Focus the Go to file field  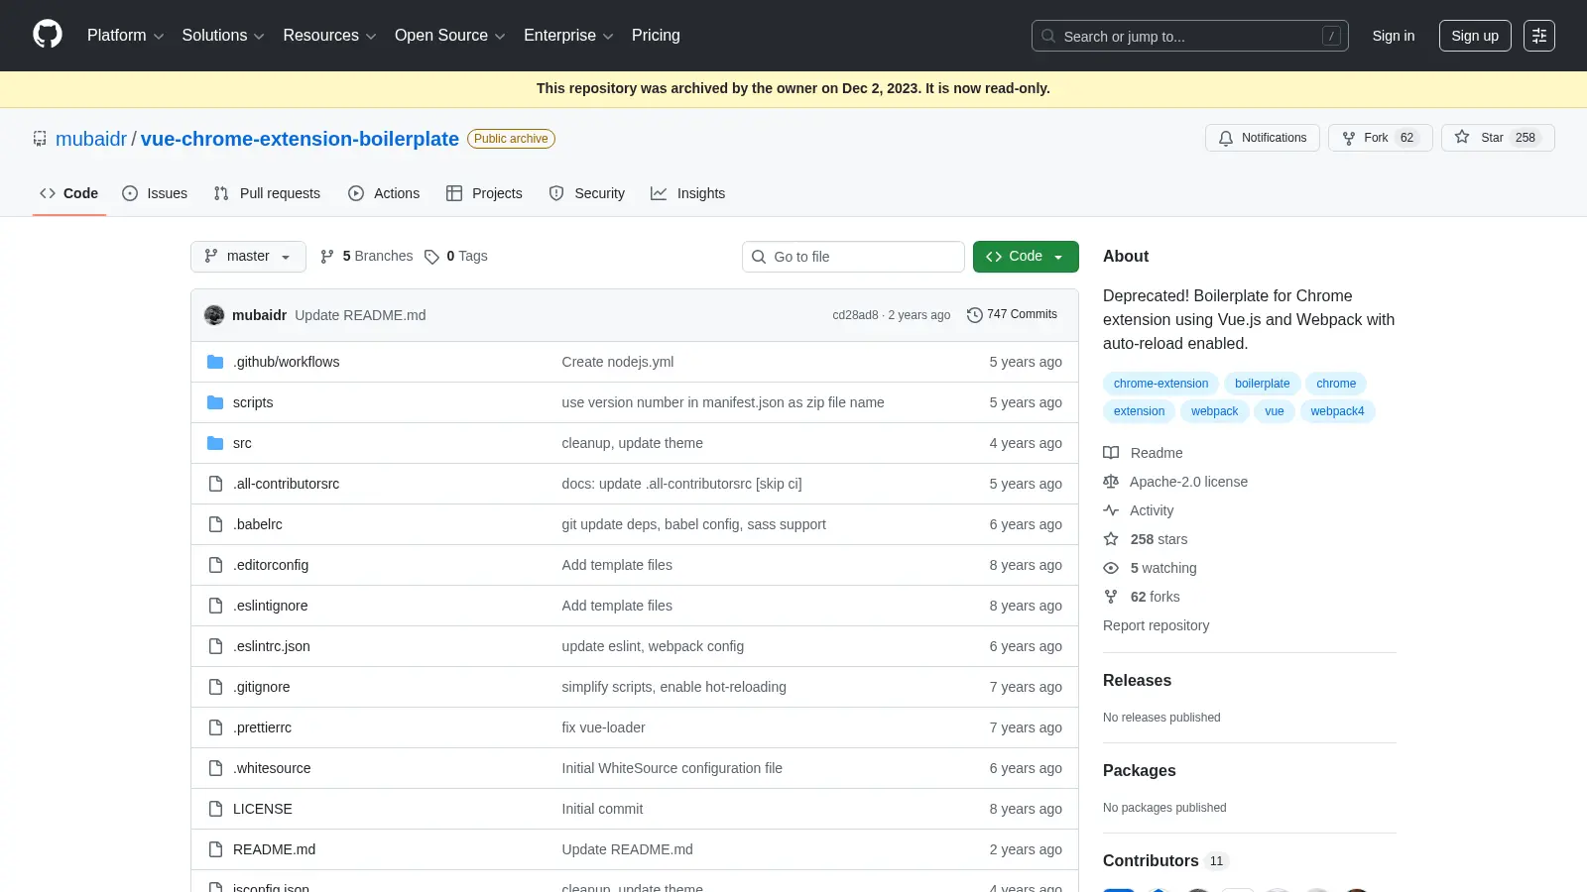(853, 257)
